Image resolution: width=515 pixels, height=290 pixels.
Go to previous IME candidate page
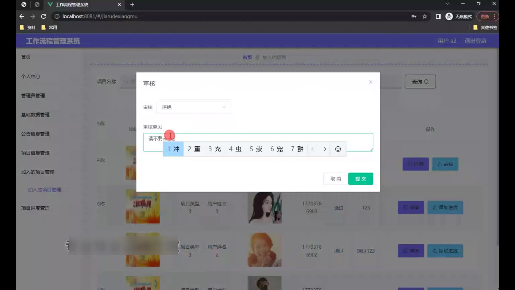tap(312, 149)
